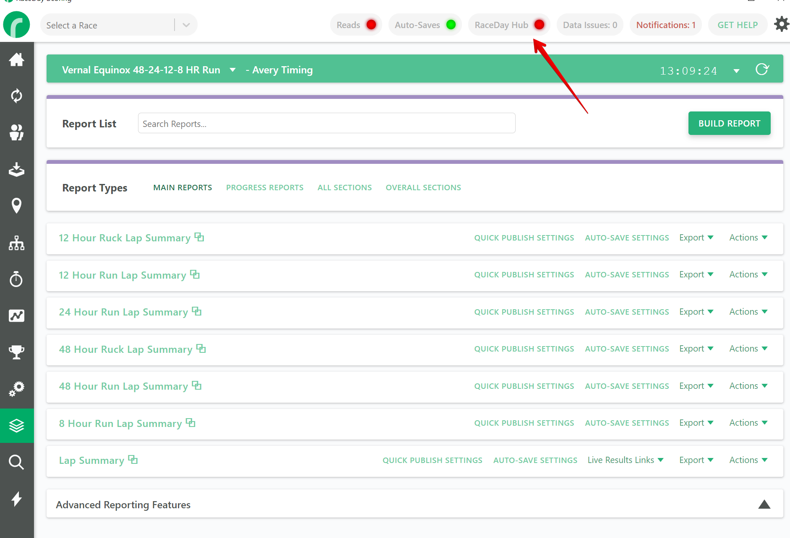Focus the Search Reports field

(326, 123)
